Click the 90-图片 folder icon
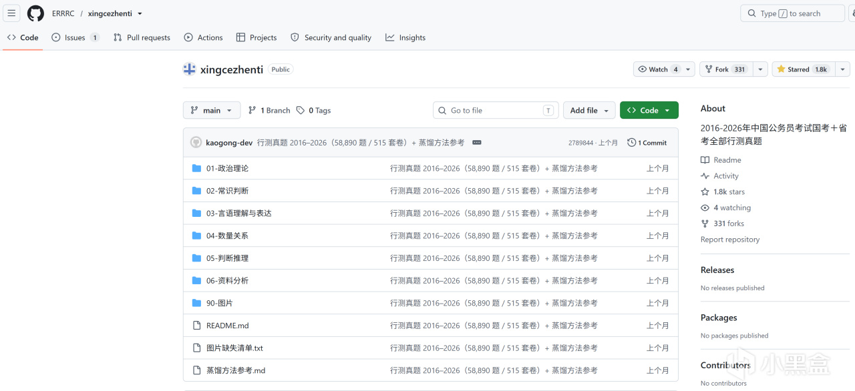The width and height of the screenshot is (855, 391). [x=196, y=303]
